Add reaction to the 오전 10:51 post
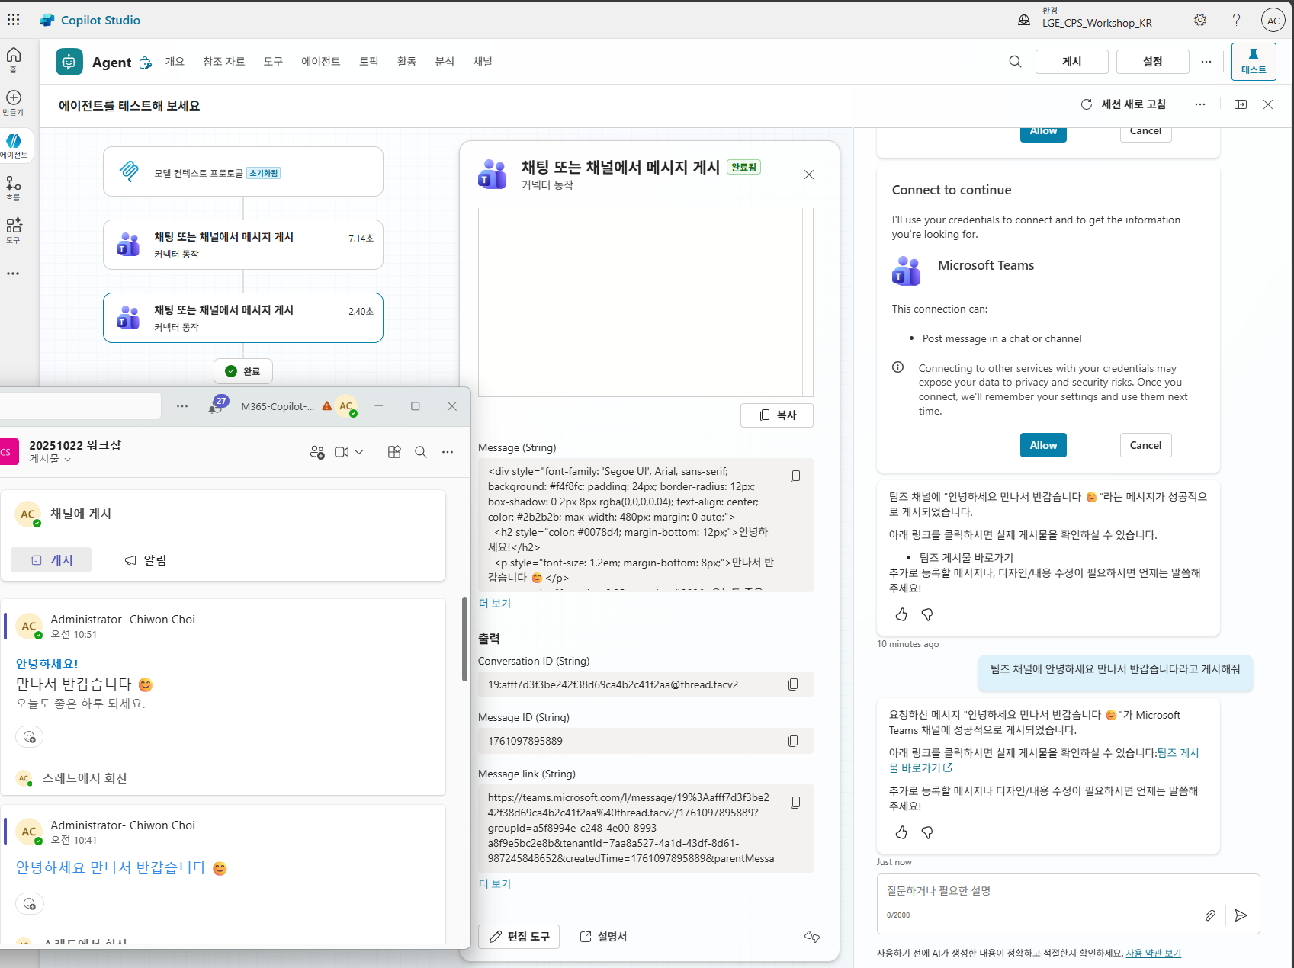Viewport: 1294px width, 968px height. click(x=30, y=736)
